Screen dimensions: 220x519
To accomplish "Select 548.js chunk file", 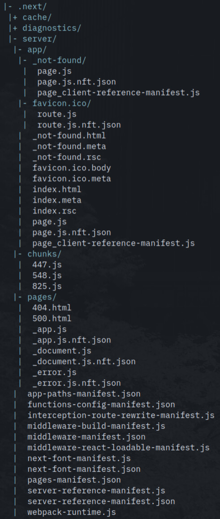I will click(x=47, y=275).
